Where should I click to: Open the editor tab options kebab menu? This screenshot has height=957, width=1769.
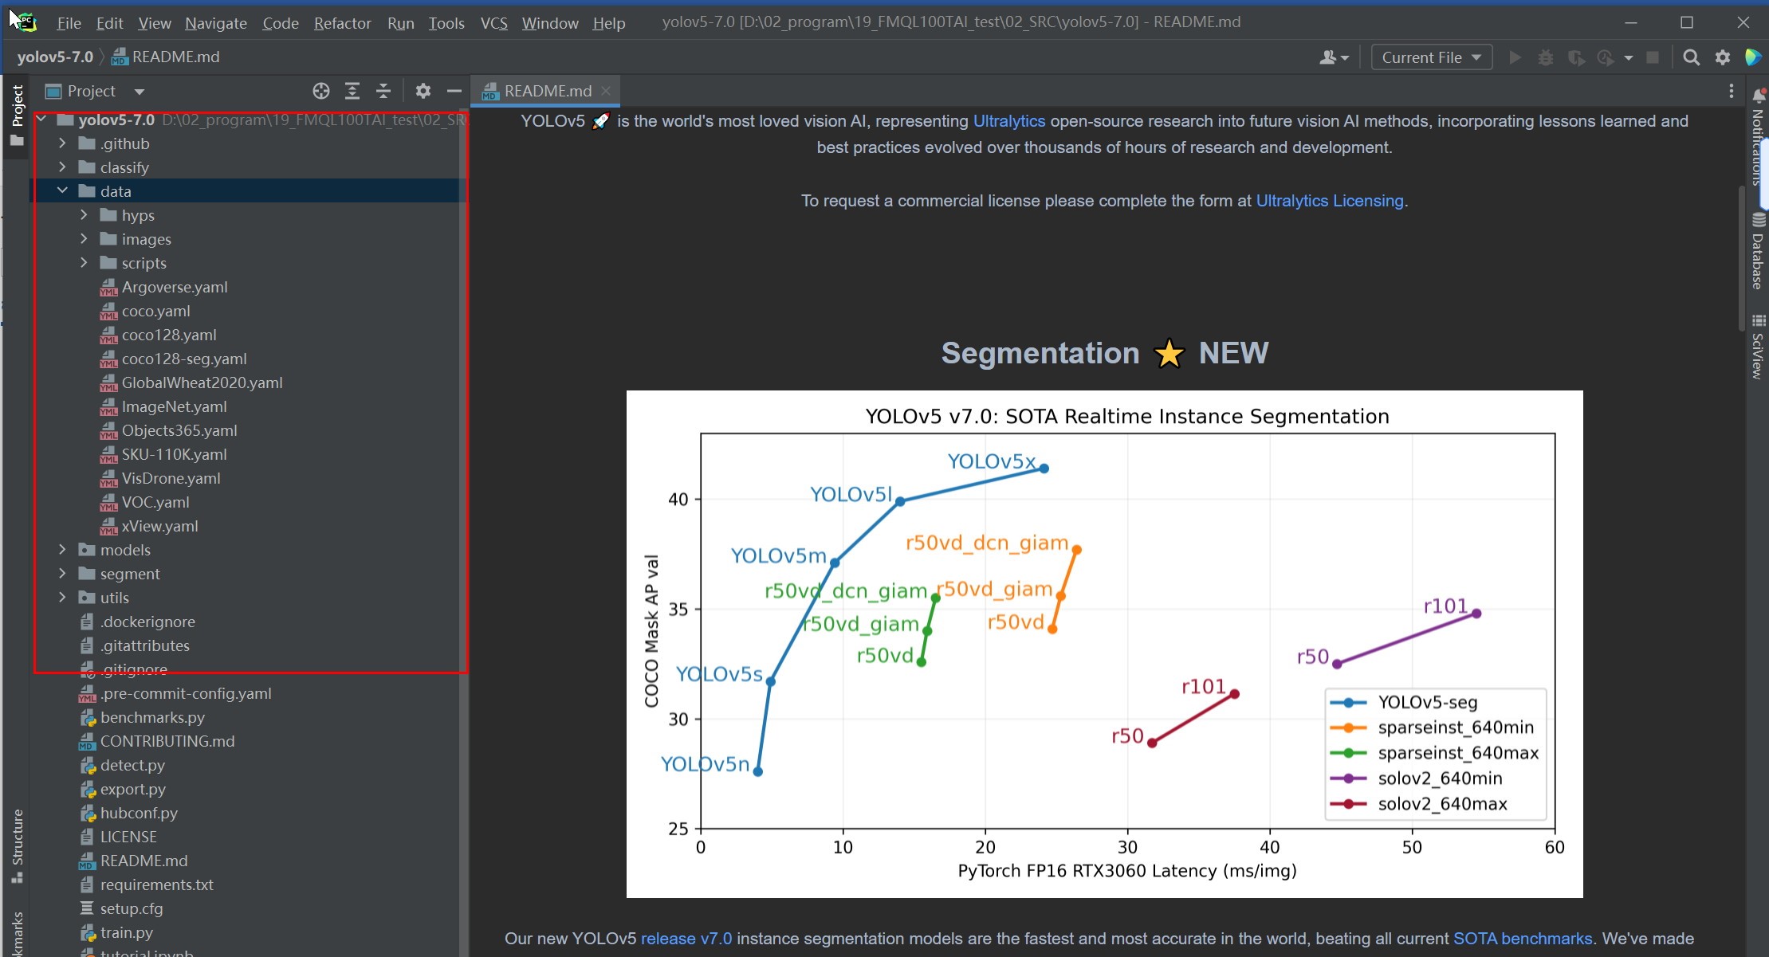click(1732, 91)
